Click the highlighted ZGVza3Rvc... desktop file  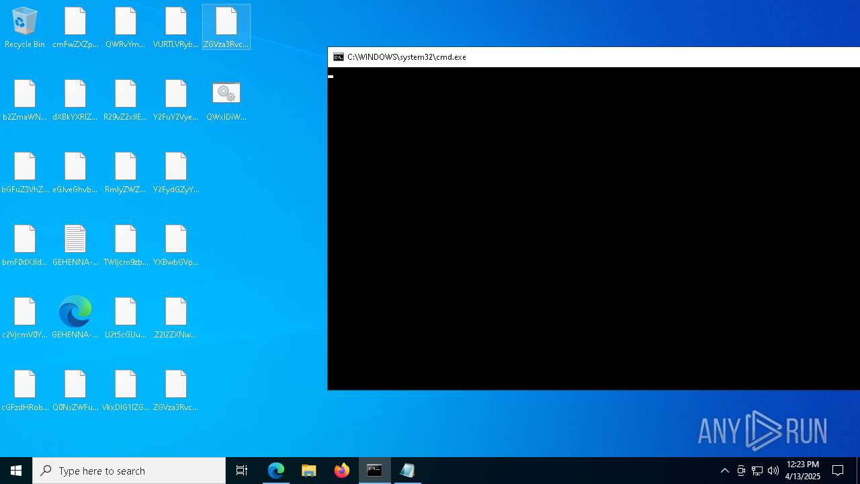pos(226,28)
